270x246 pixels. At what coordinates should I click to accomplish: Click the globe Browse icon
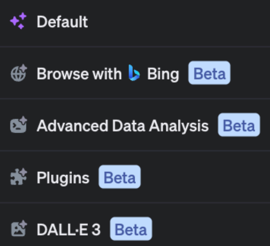click(x=18, y=73)
